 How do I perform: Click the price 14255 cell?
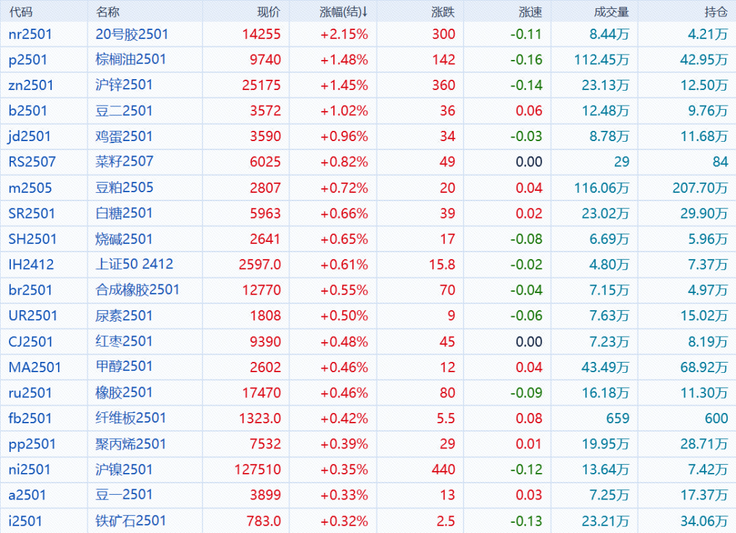coord(262,34)
